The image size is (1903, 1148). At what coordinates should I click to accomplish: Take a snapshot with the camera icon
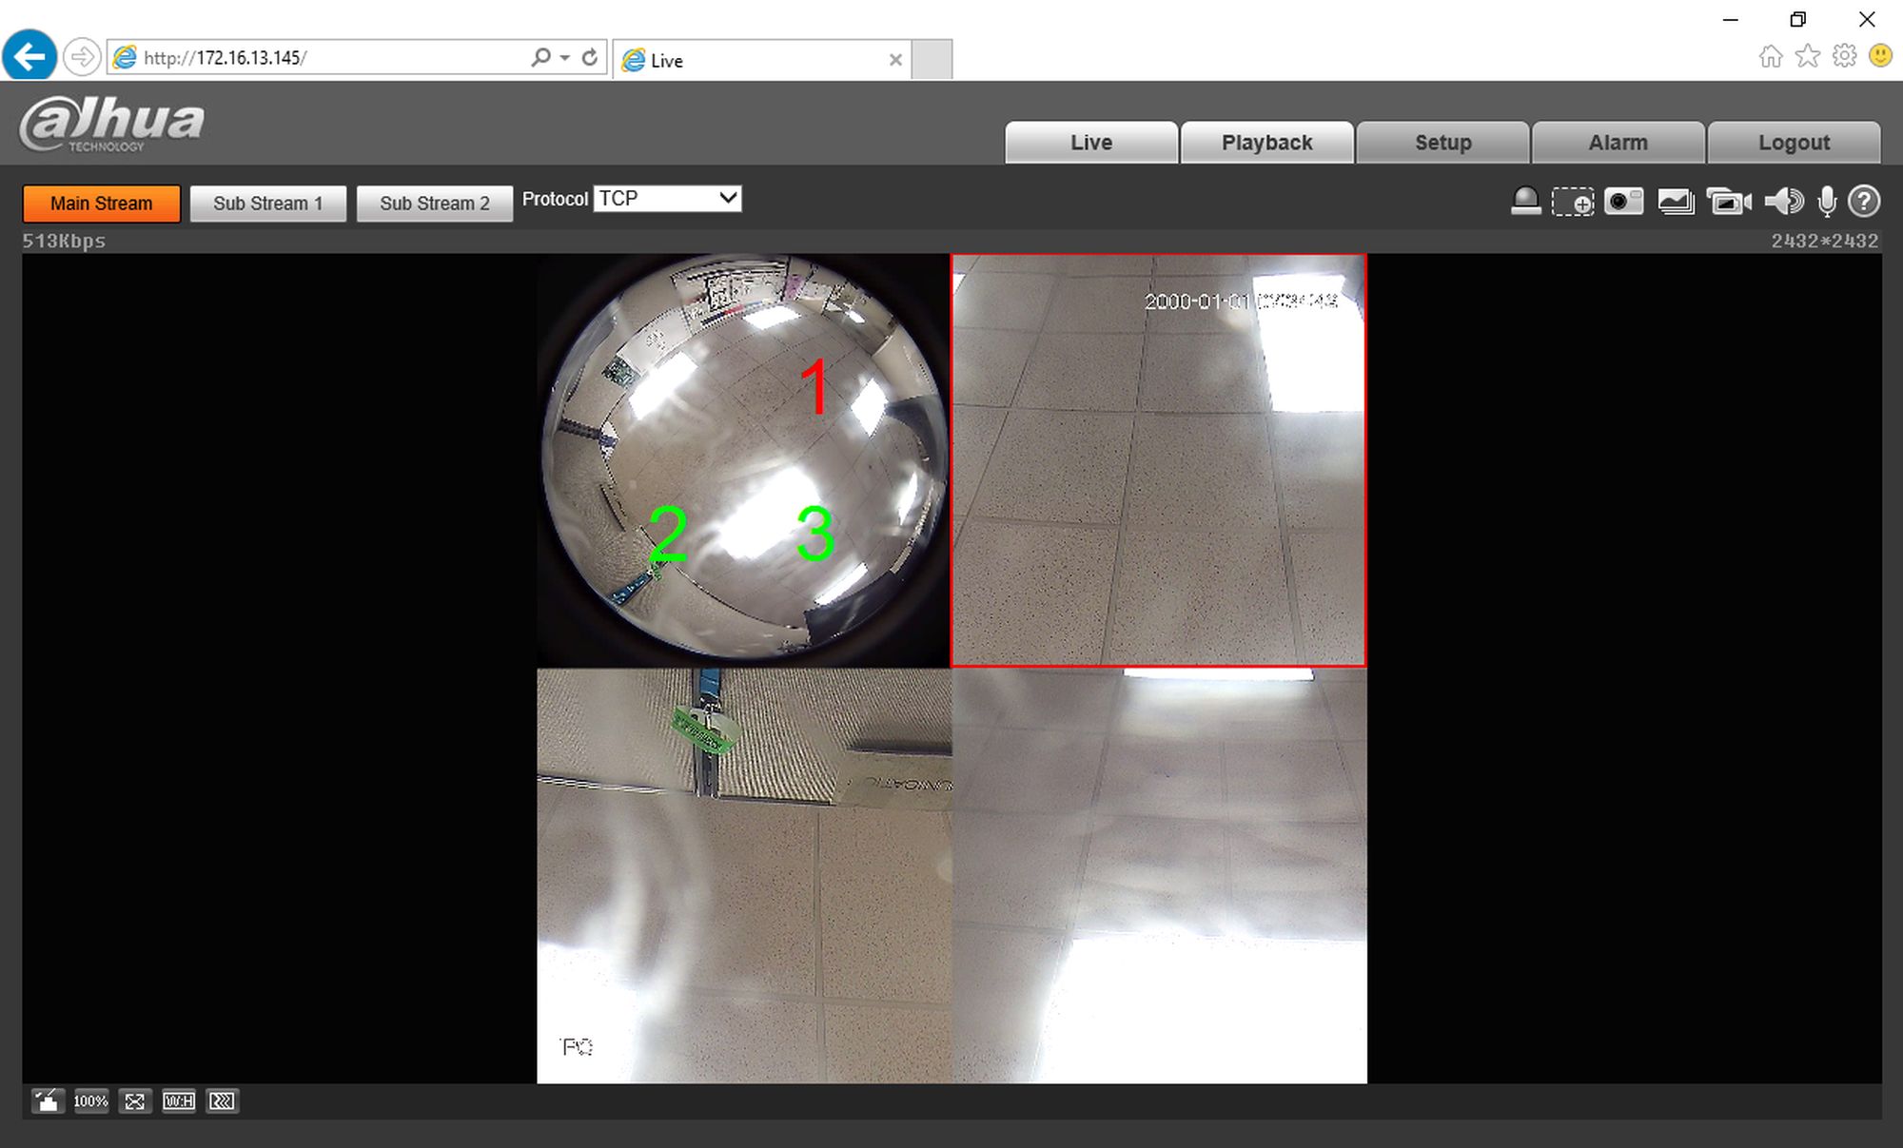[x=1623, y=202]
